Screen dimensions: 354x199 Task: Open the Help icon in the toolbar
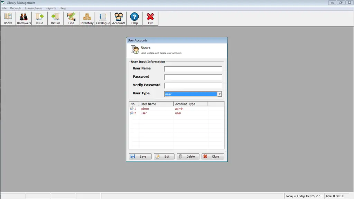point(134,18)
